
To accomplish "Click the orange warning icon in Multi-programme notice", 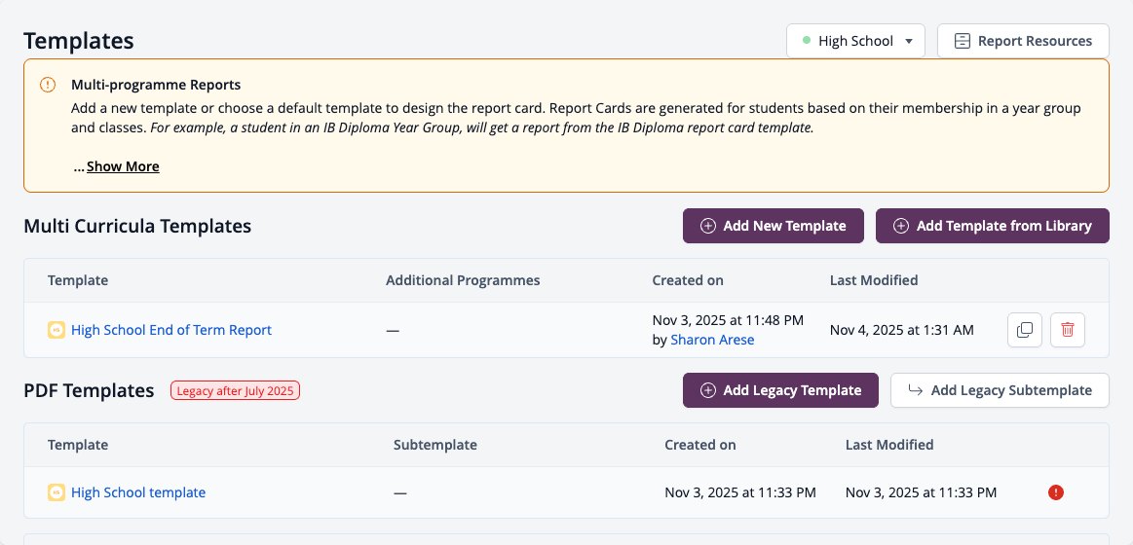I will (x=48, y=85).
